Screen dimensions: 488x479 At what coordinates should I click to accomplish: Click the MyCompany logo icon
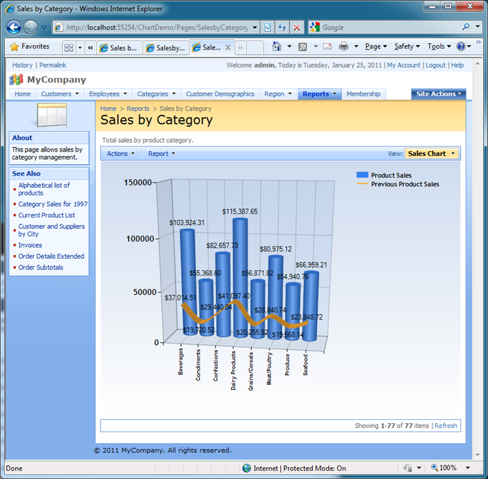tap(16, 80)
